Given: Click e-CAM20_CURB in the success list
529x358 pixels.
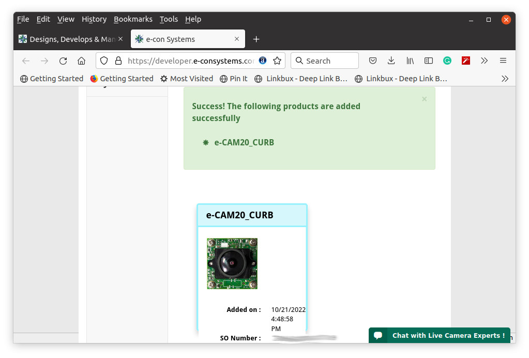Looking at the screenshot, I should [244, 142].
